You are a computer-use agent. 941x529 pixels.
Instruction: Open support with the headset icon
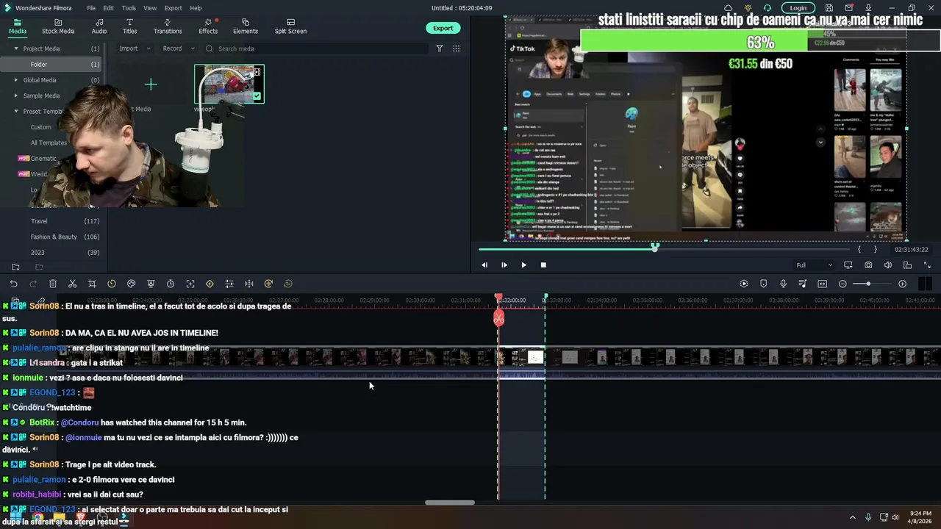click(x=767, y=8)
